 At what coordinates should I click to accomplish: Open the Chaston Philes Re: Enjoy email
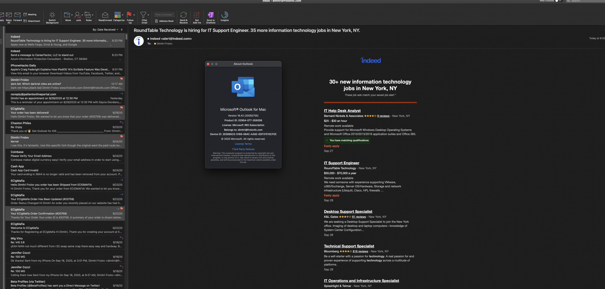pos(65,127)
